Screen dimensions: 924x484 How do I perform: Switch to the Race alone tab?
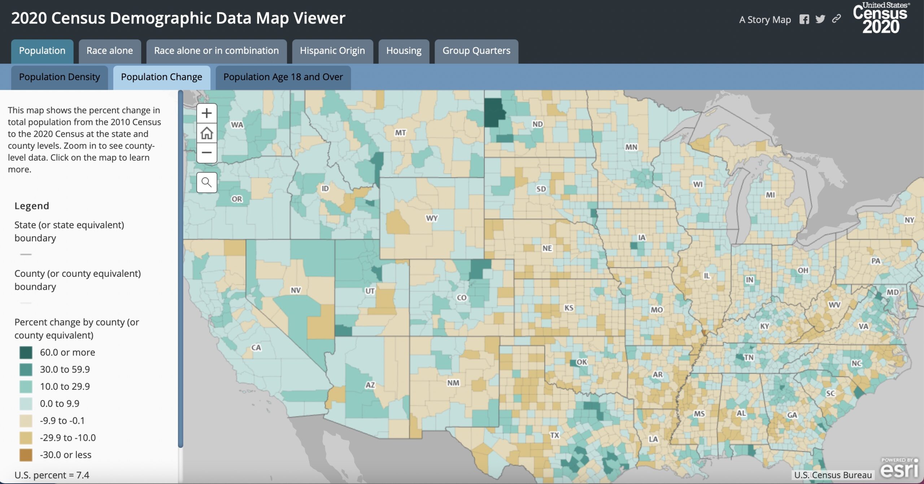pyautogui.click(x=110, y=51)
